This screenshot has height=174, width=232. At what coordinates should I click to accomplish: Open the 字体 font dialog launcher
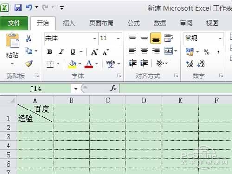119,76
